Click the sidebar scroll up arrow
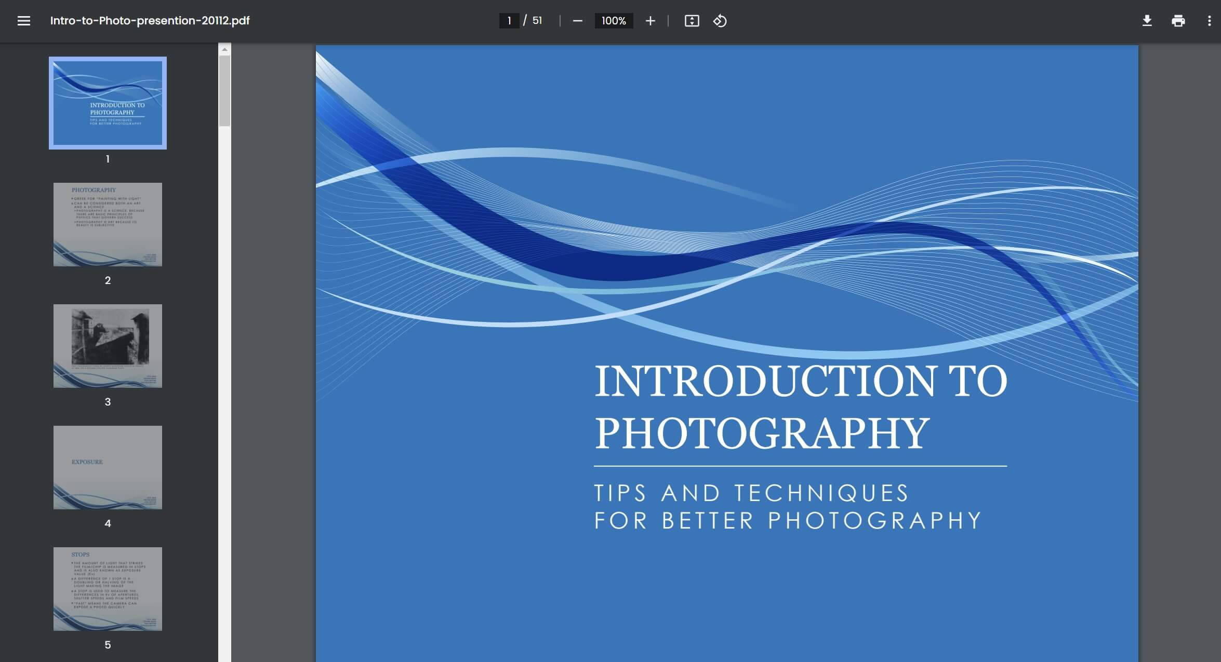 [224, 49]
